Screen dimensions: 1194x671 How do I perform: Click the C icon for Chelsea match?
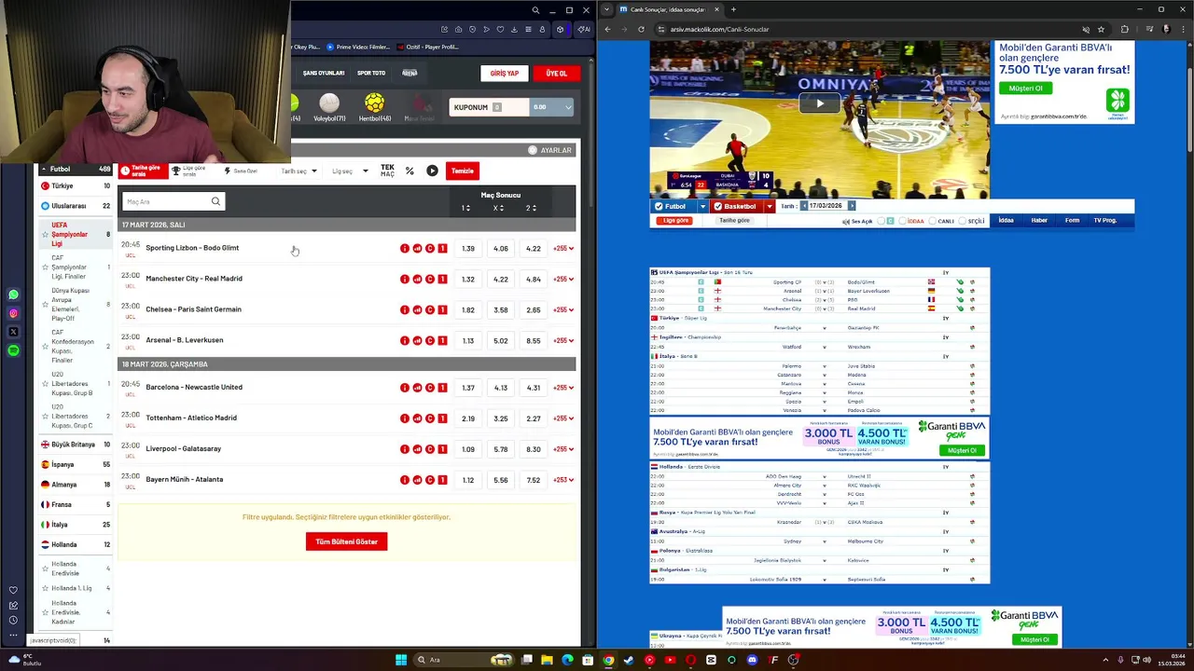pos(430,309)
